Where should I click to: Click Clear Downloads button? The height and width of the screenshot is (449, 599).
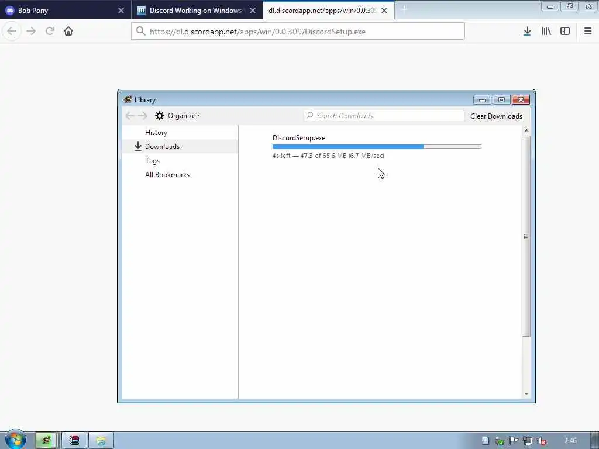click(x=496, y=116)
